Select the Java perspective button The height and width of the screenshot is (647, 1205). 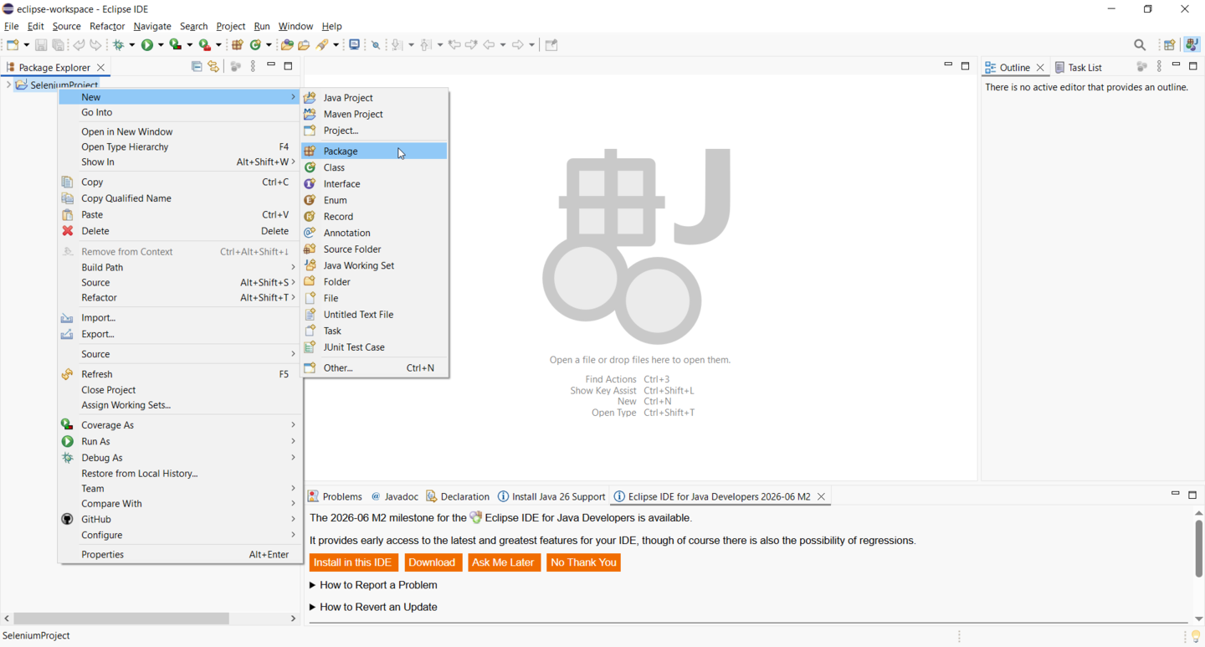pos(1192,45)
